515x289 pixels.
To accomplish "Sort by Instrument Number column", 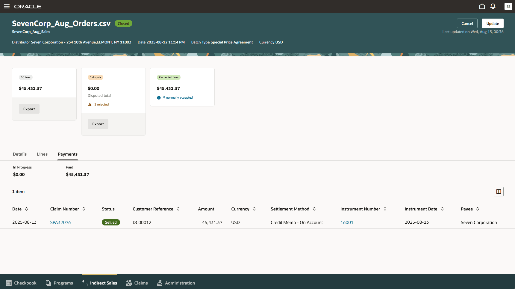I will tap(385, 209).
